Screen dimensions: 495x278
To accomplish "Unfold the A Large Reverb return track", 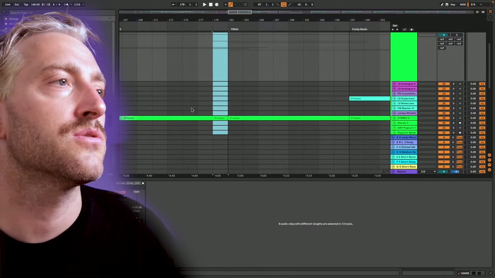I will click(393, 138).
